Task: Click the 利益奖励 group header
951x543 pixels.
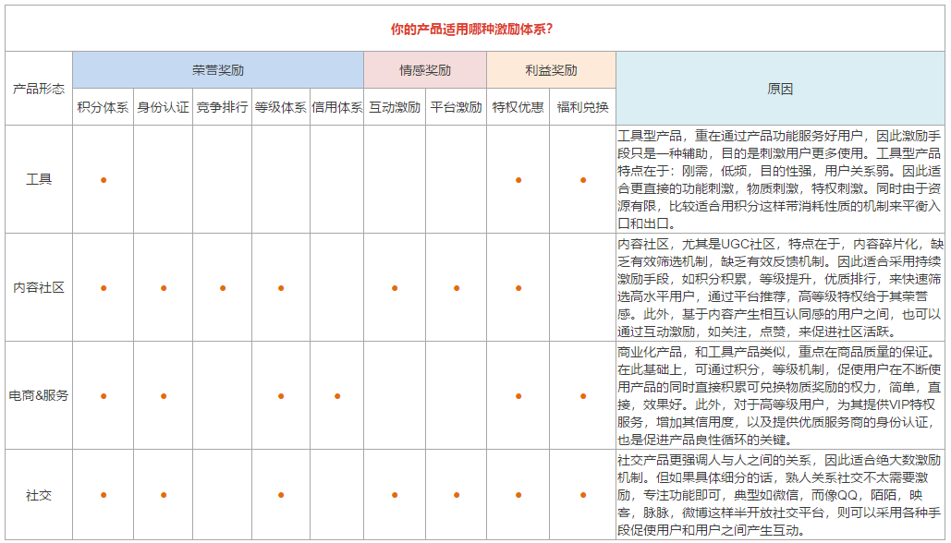Action: click(551, 70)
